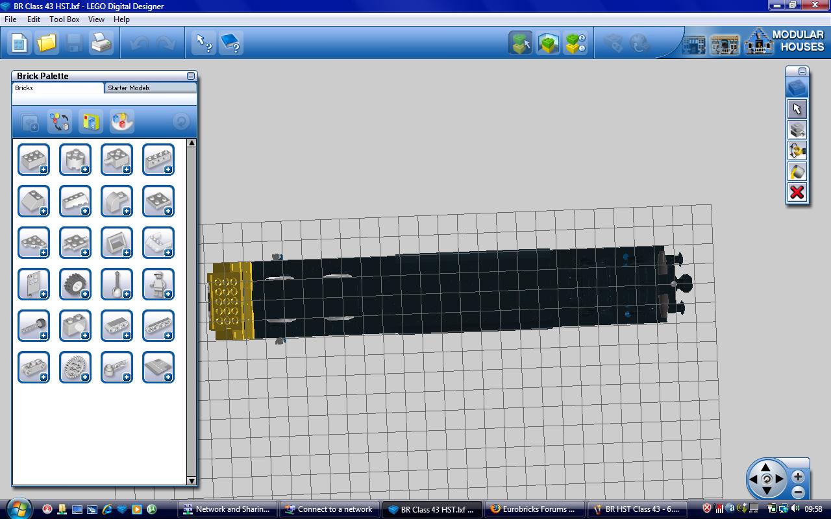Expand the small hinge piece category
The width and height of the screenshot is (831, 519).
pos(117,367)
